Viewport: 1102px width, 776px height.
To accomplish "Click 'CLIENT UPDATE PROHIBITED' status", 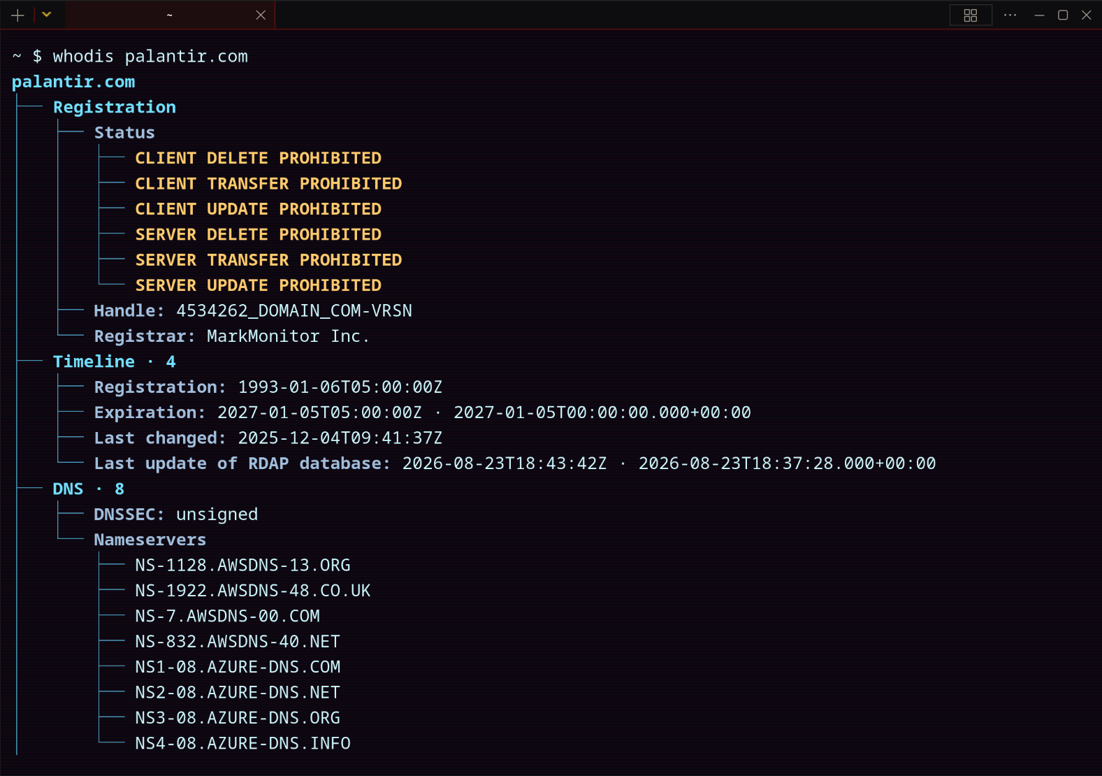I will pos(259,209).
